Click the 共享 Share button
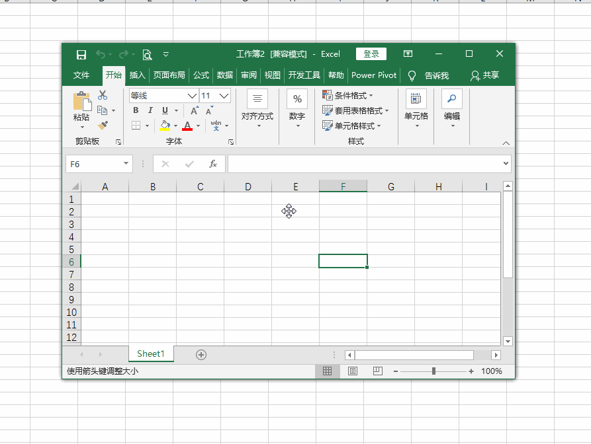 [x=484, y=75]
